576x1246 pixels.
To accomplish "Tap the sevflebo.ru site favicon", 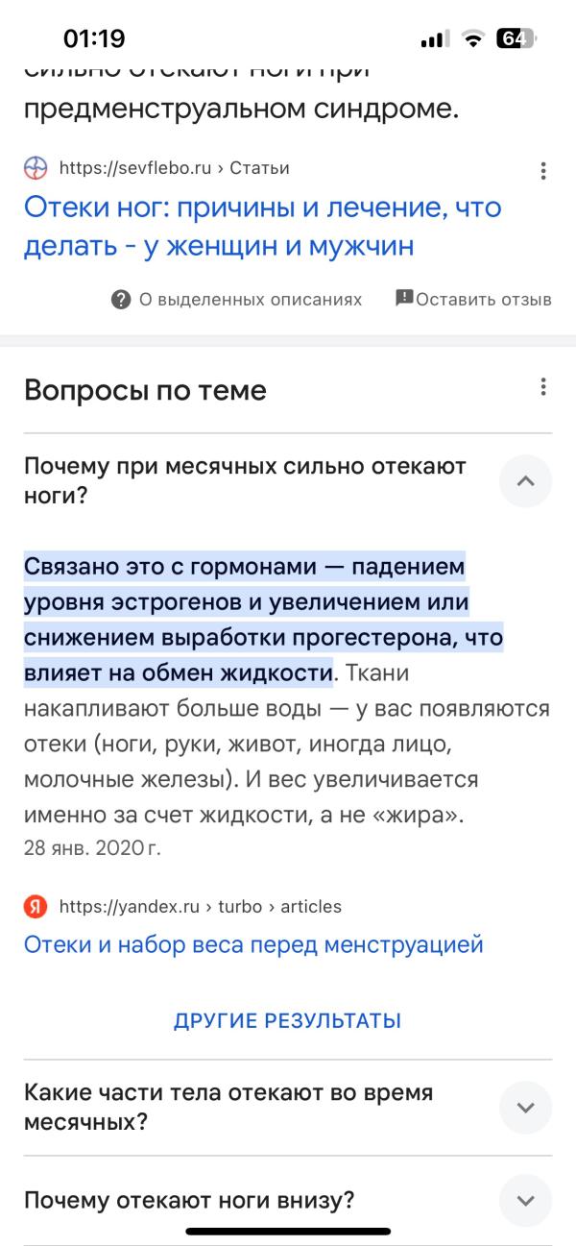I will point(36,168).
